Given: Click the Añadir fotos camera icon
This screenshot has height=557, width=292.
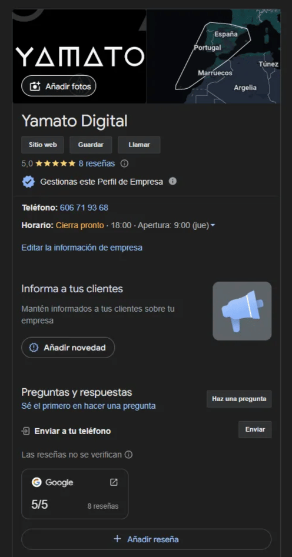Looking at the screenshot, I should [35, 86].
